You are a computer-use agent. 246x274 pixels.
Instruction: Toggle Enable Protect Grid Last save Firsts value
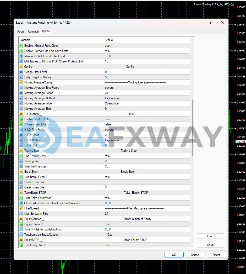click(x=147, y=51)
